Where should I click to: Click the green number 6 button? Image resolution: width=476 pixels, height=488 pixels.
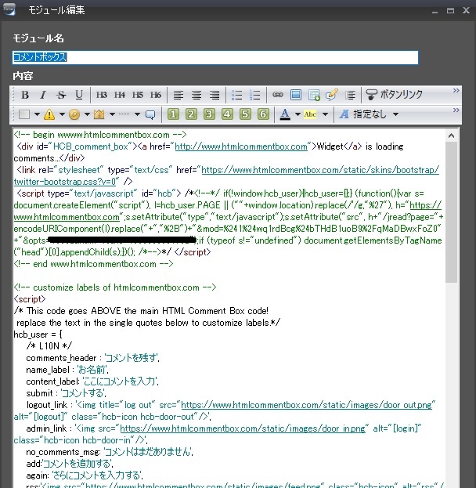[263, 114]
